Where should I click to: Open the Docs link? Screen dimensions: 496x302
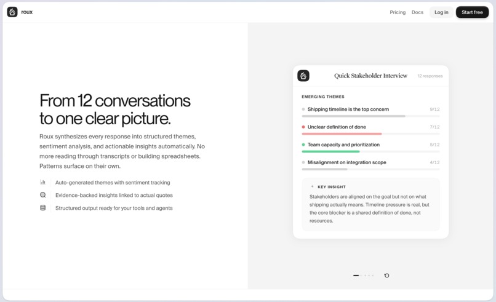coord(417,12)
